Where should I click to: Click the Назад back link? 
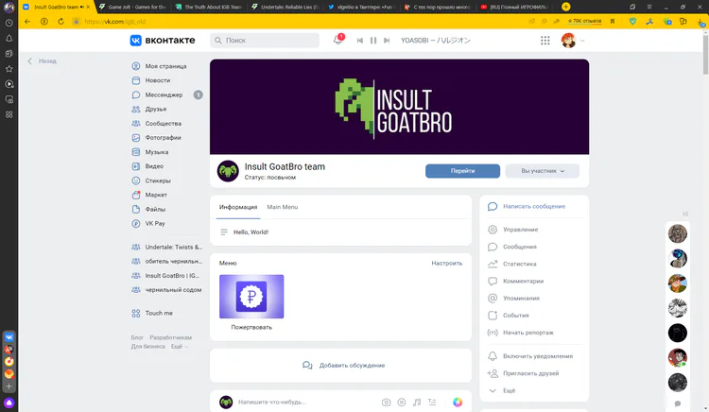tap(42, 61)
